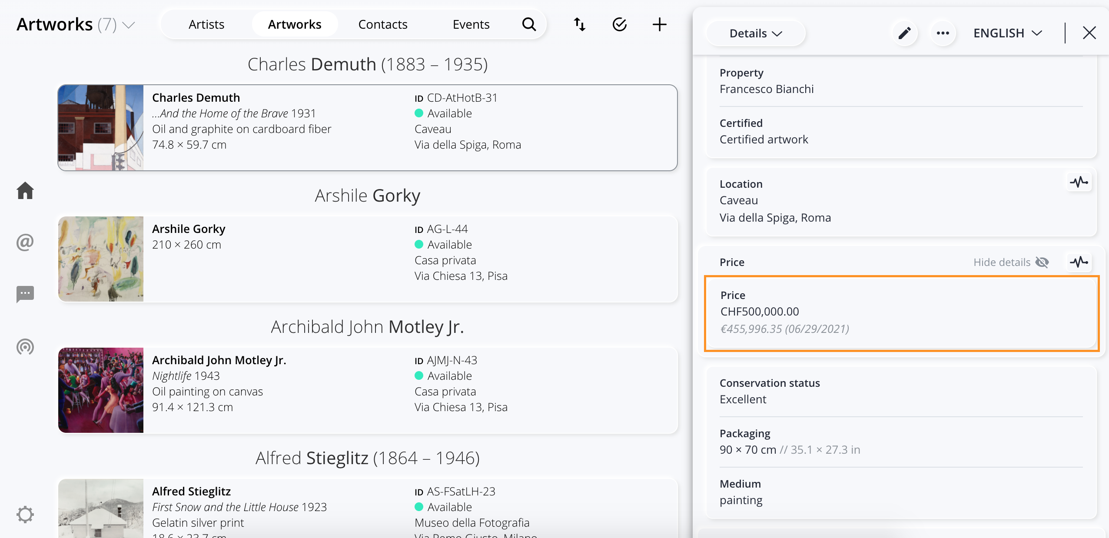
Task: Open the Charles Demuth painting thumbnail
Action: [101, 128]
